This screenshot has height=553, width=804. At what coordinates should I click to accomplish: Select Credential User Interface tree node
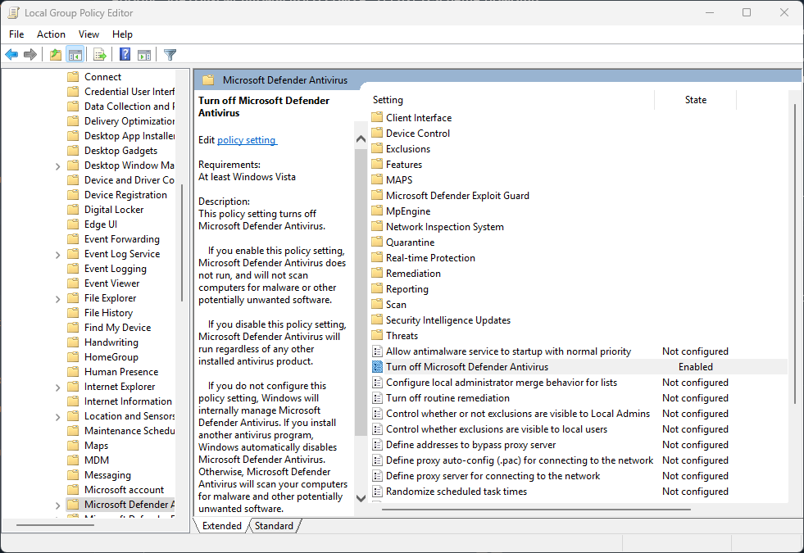point(129,91)
